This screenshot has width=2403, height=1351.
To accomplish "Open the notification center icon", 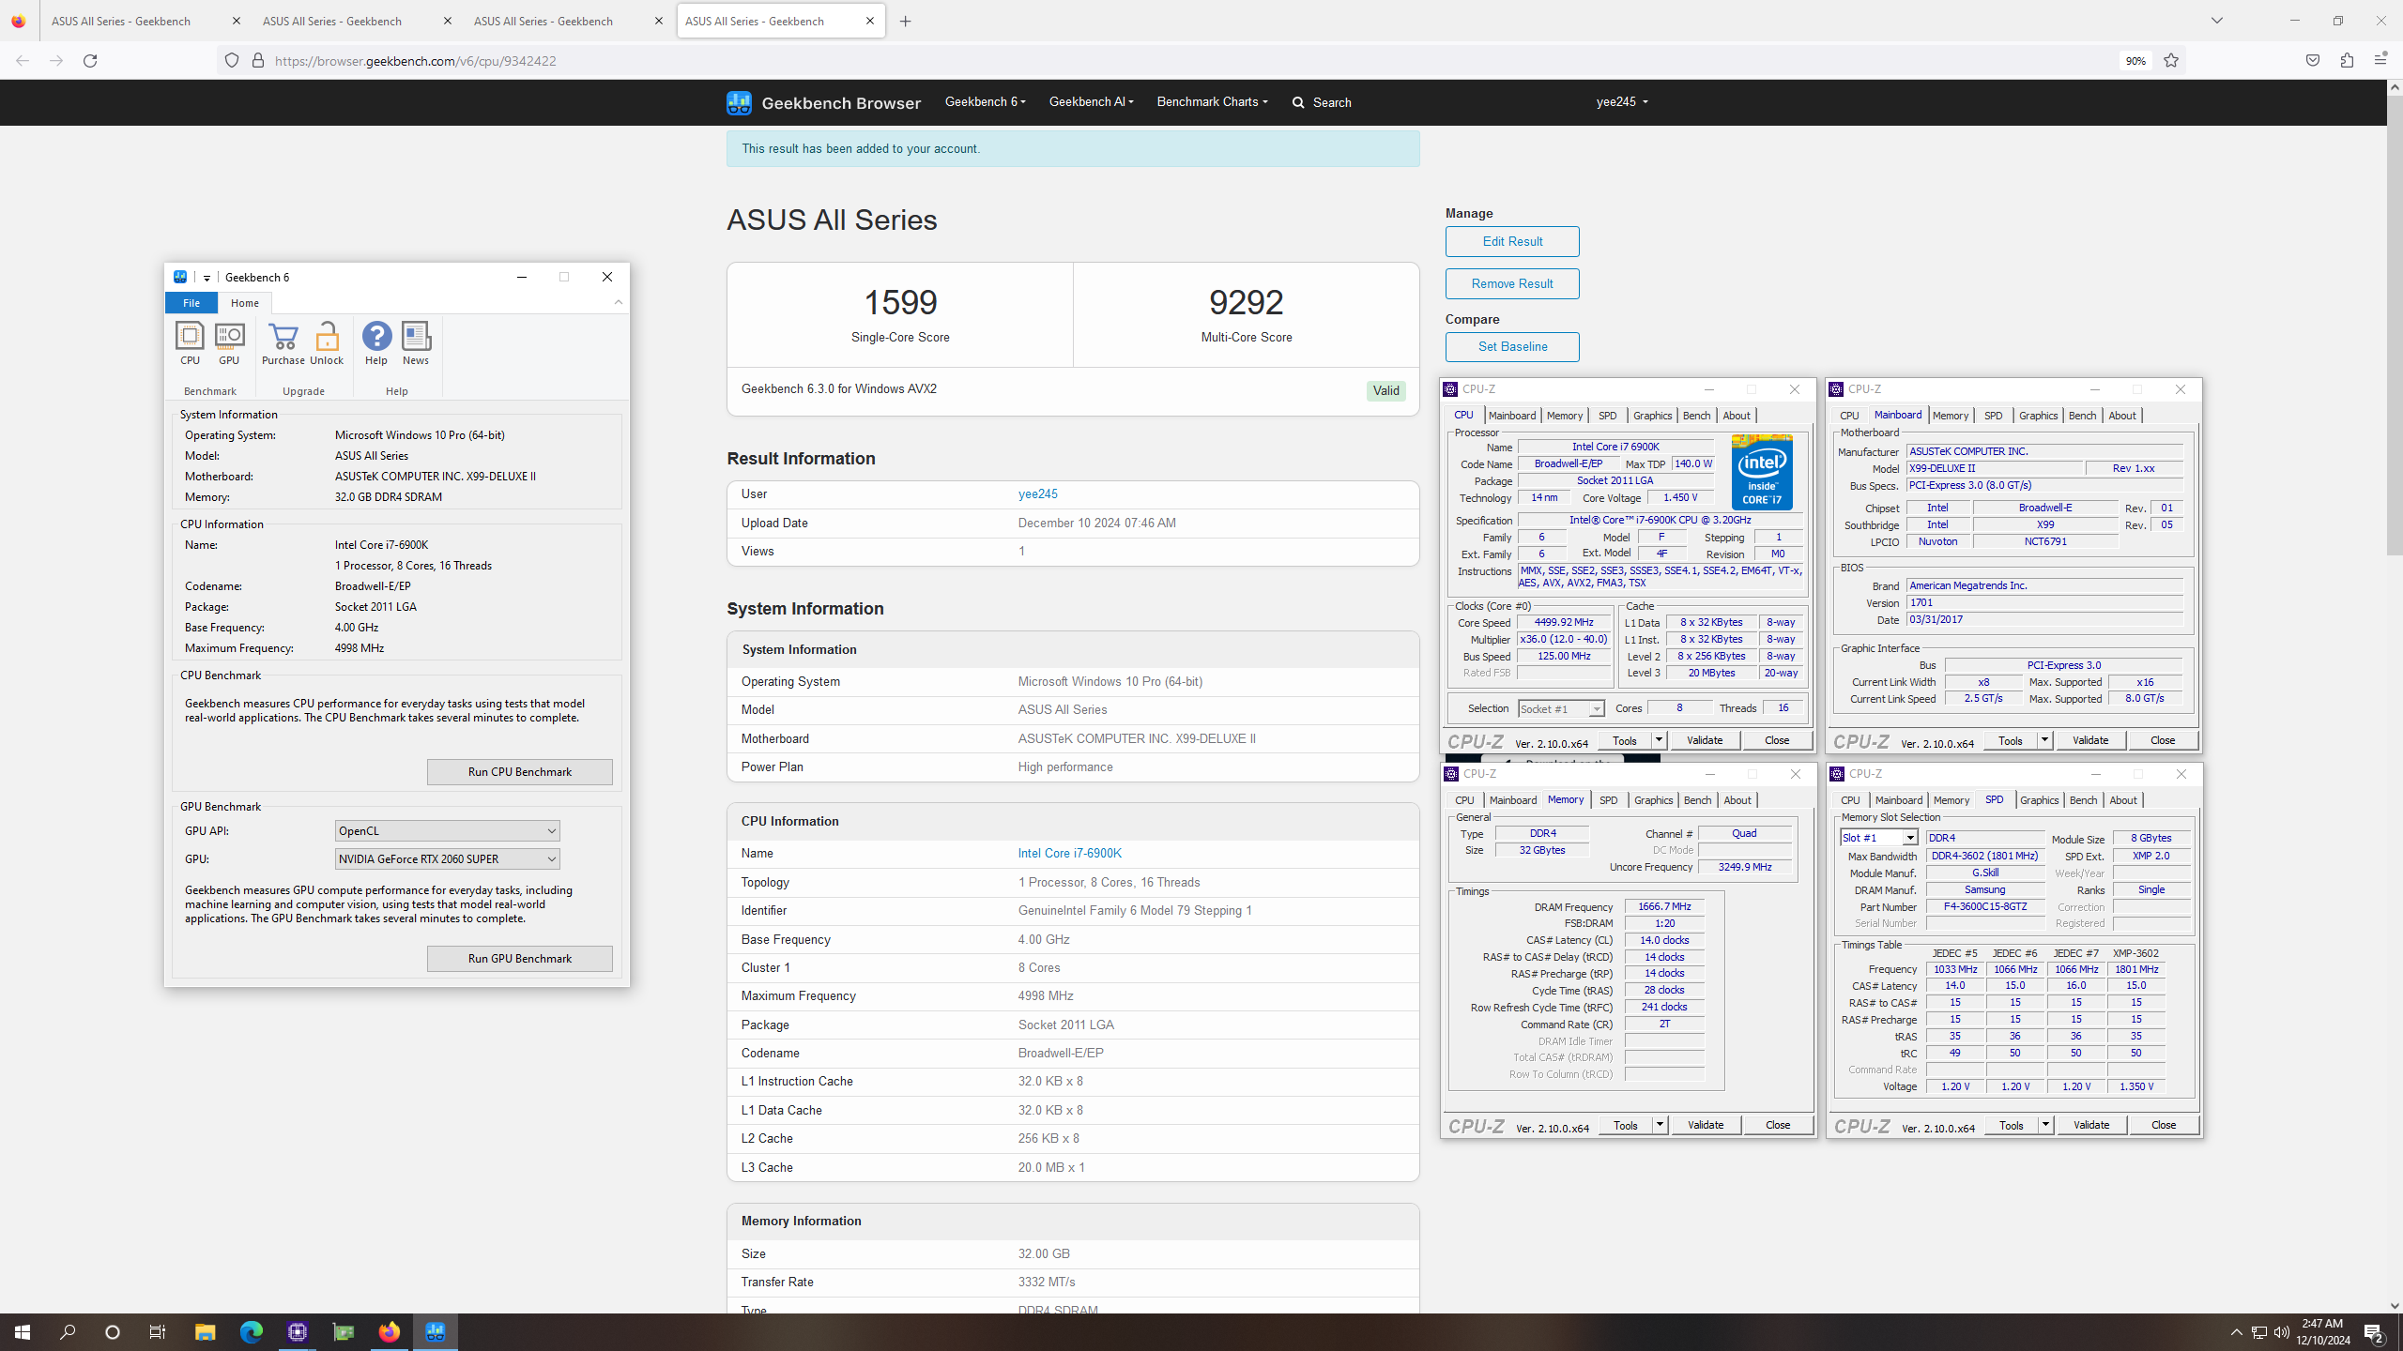I will click(2375, 1332).
